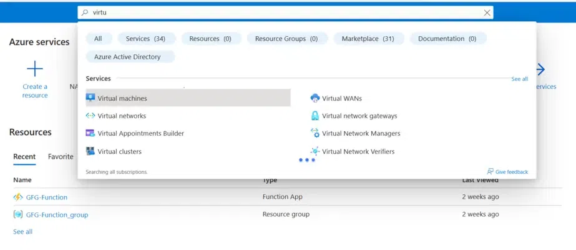Click See all next to Services
The height and width of the screenshot is (250, 576).
(x=519, y=79)
